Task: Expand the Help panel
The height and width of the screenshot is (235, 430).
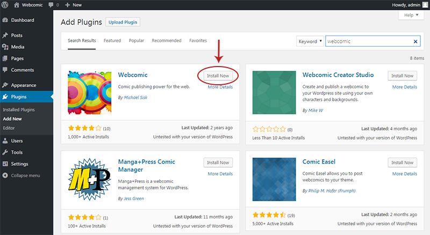Action: [411, 15]
